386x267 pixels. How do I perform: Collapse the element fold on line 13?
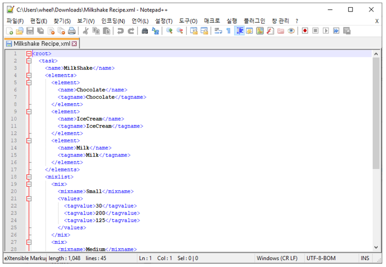click(x=29, y=141)
